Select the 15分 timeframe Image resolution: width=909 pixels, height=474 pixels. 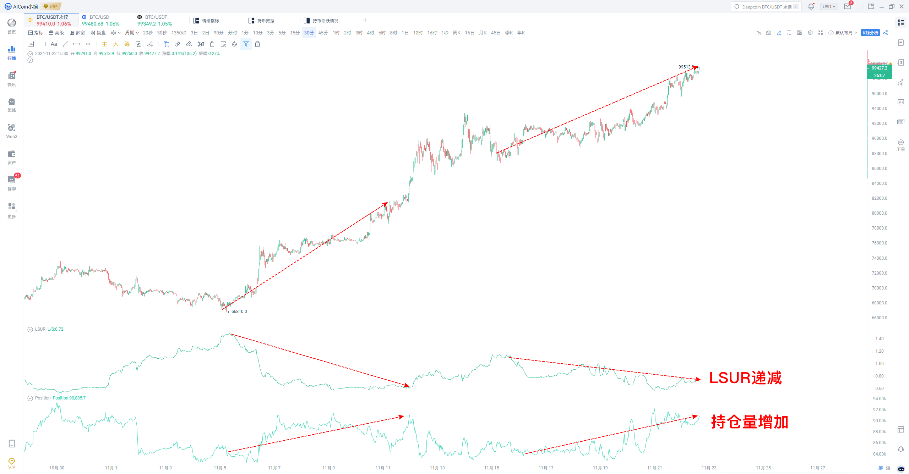(x=295, y=33)
